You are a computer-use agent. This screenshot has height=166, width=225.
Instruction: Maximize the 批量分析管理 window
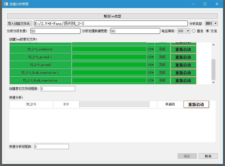coord(205,4)
